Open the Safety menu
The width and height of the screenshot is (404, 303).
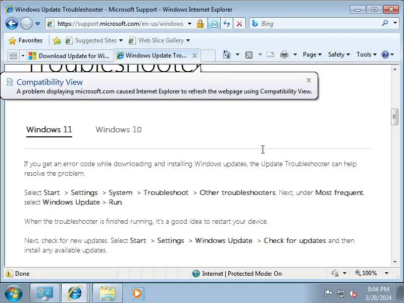(x=339, y=55)
